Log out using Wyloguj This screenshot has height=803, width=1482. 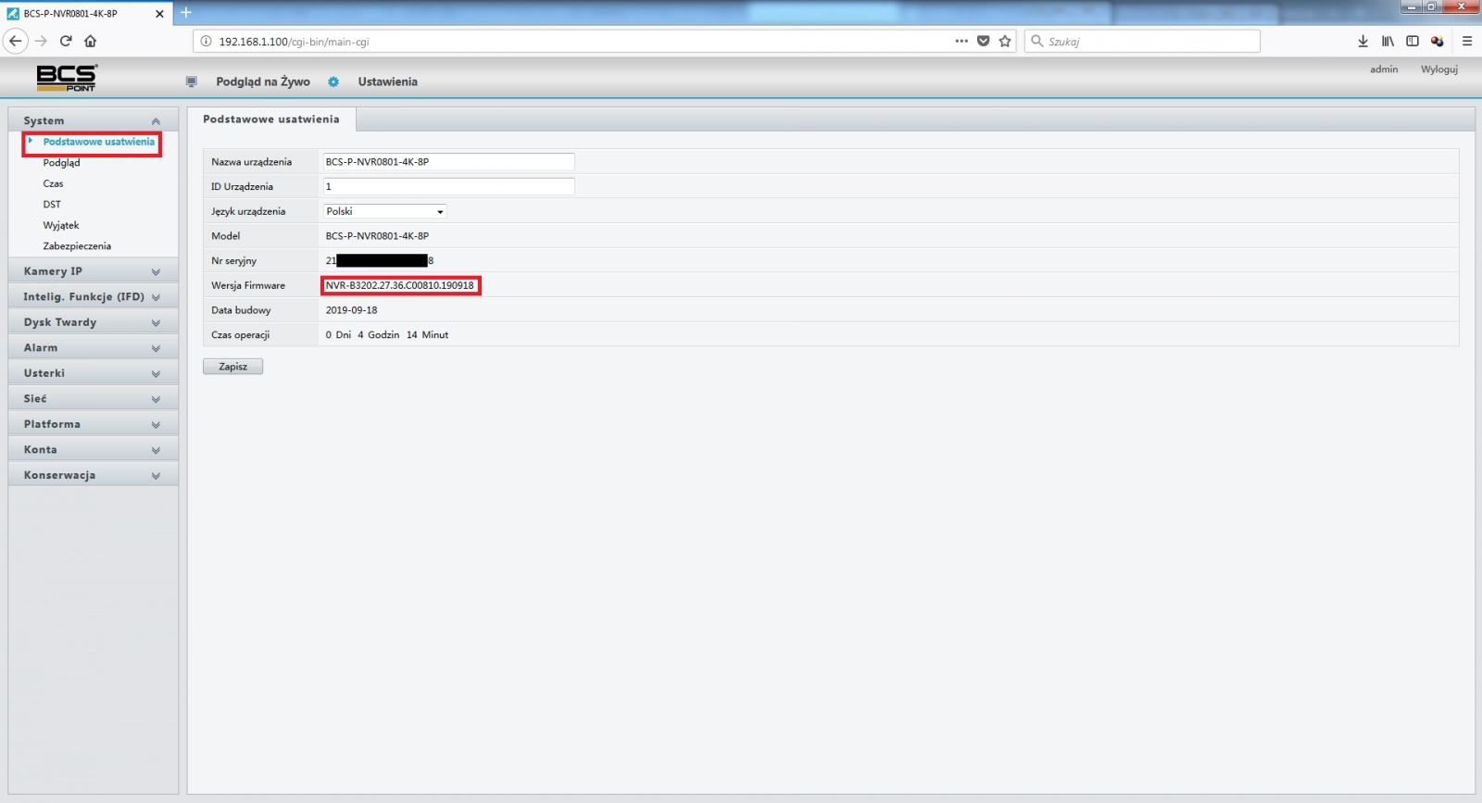click(x=1439, y=69)
